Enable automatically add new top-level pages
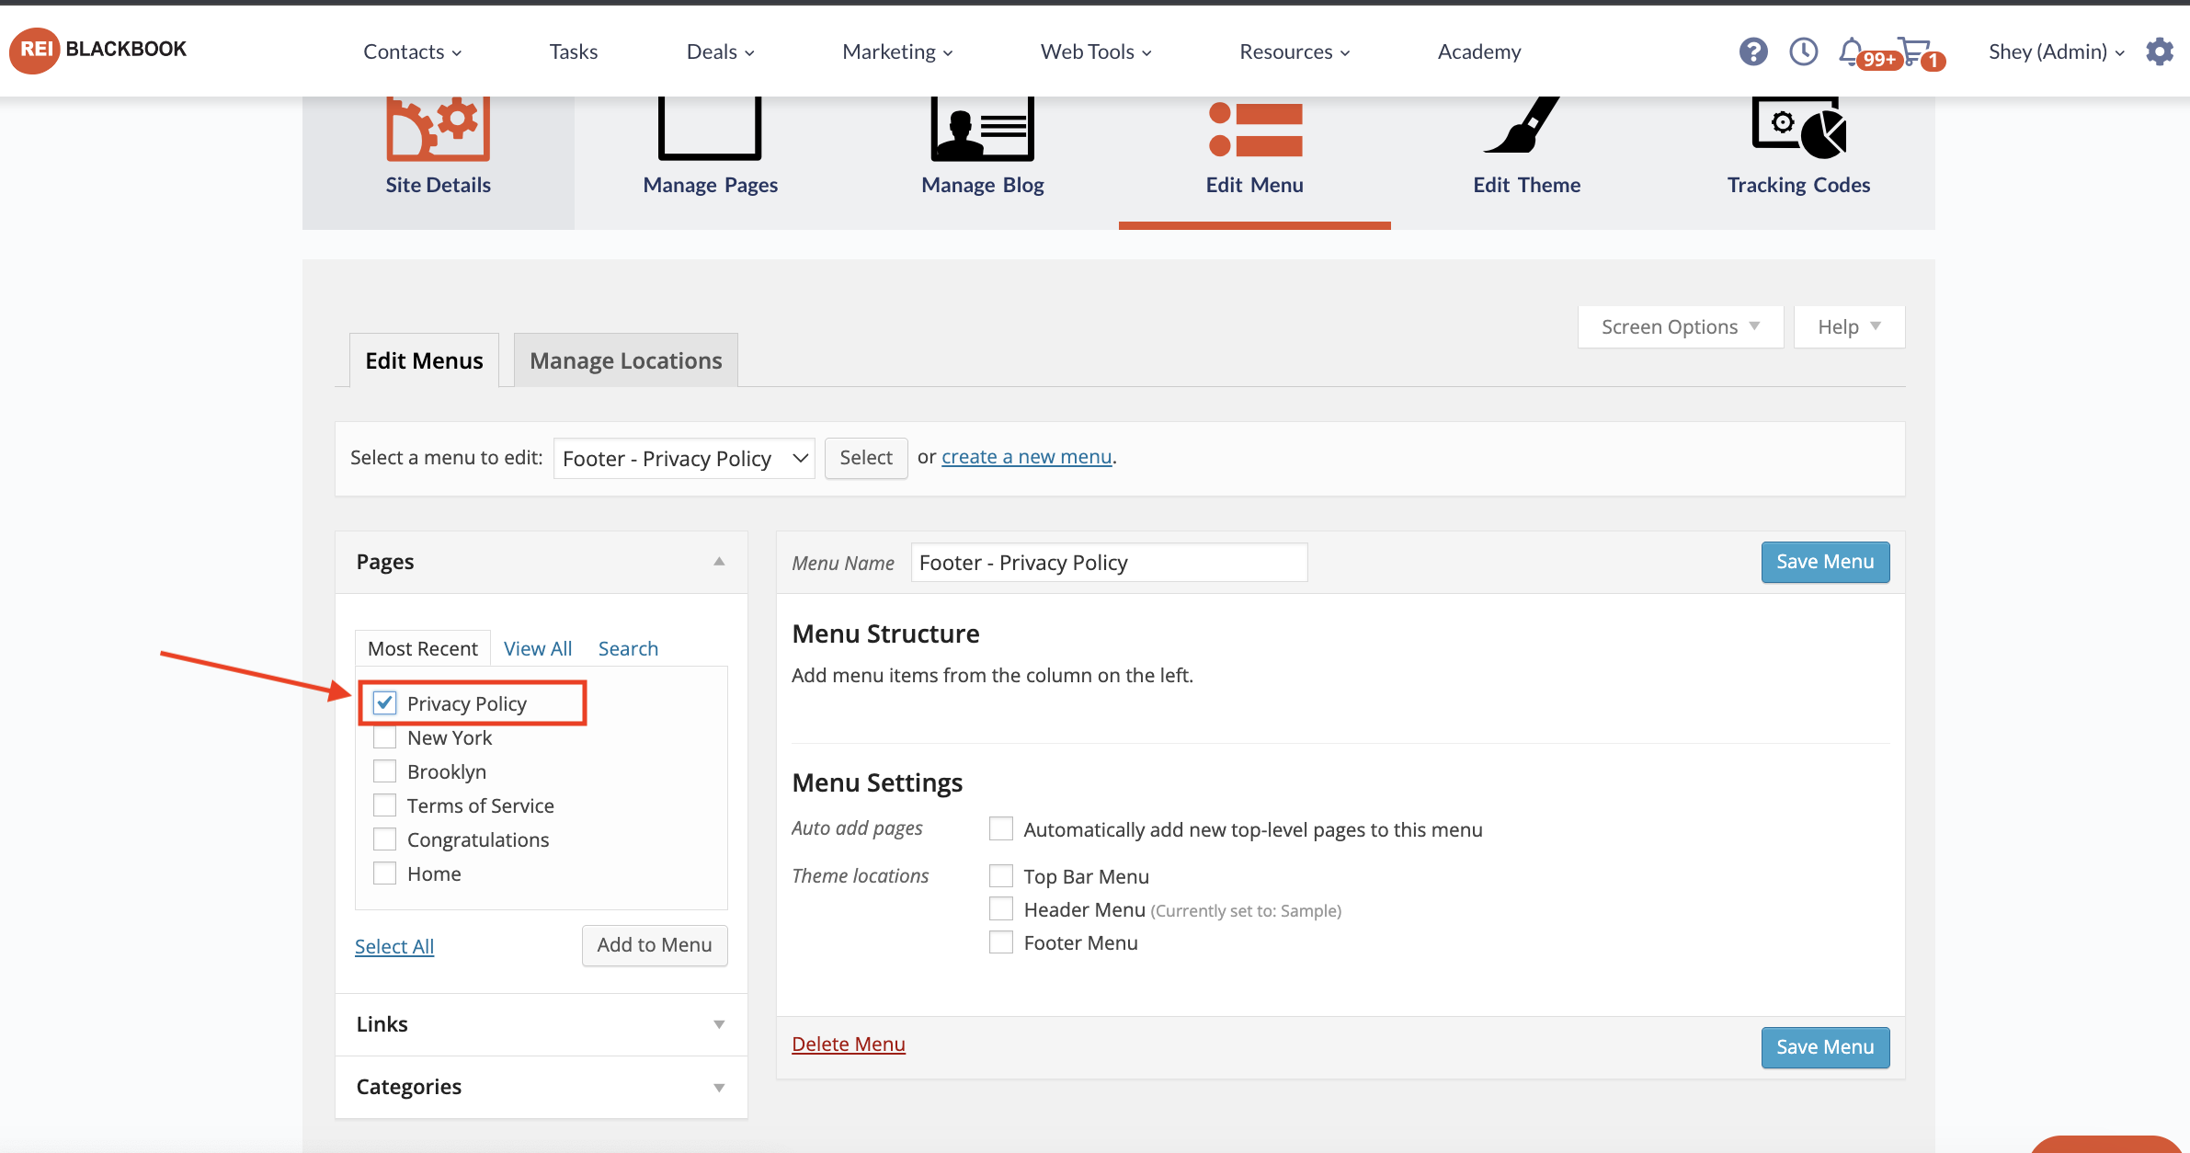 1001,828
